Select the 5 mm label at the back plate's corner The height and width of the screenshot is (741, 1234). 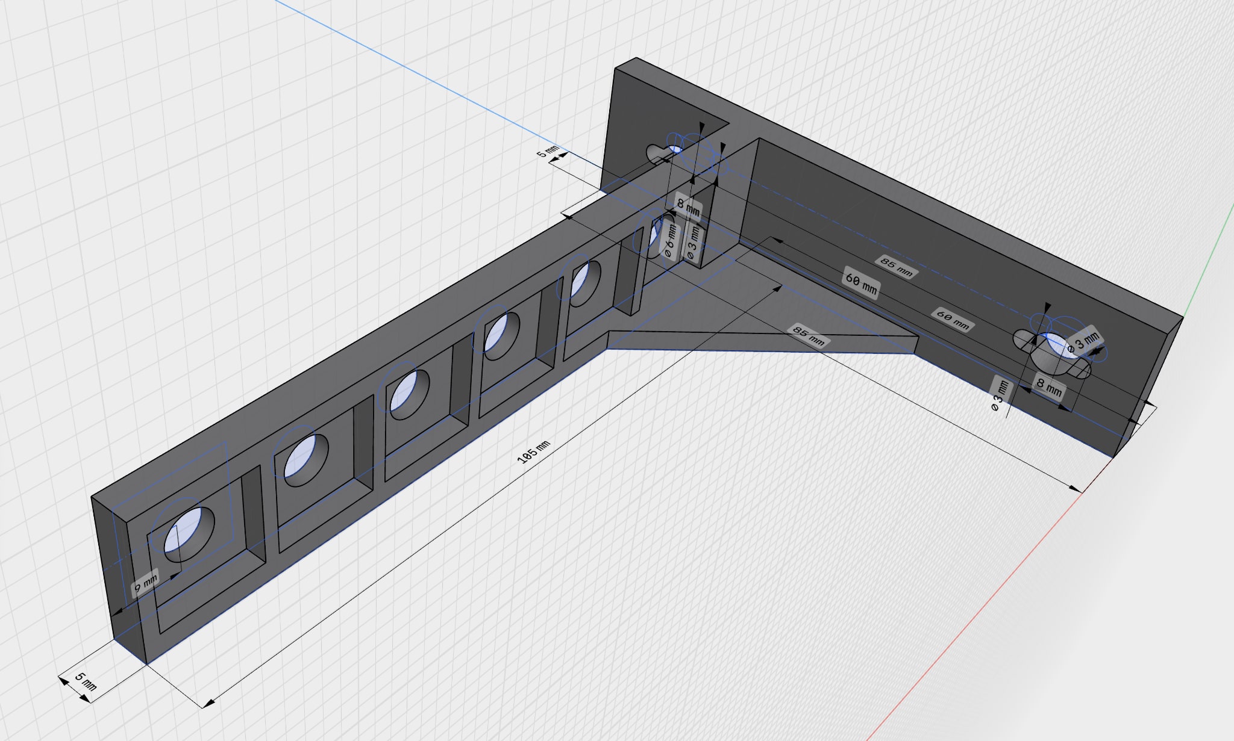548,152
